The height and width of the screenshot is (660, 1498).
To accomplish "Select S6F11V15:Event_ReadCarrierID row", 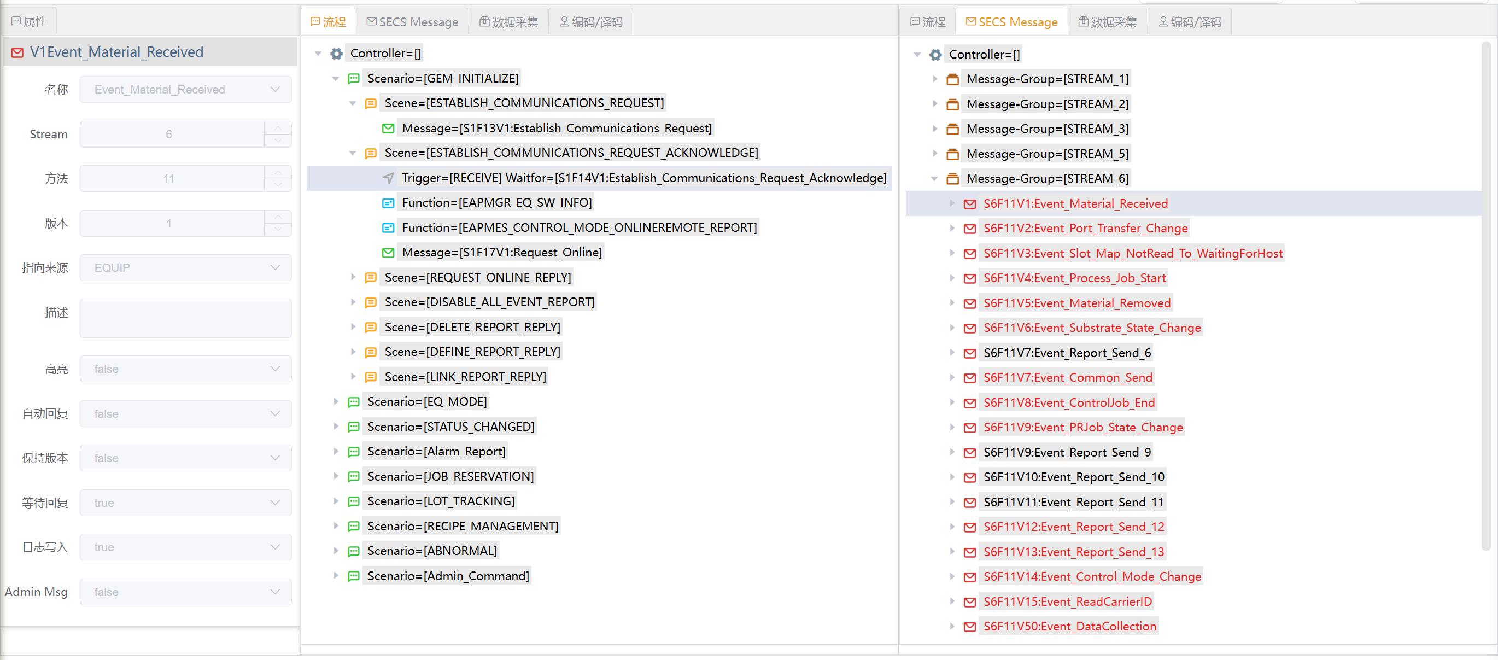I will coord(1068,602).
